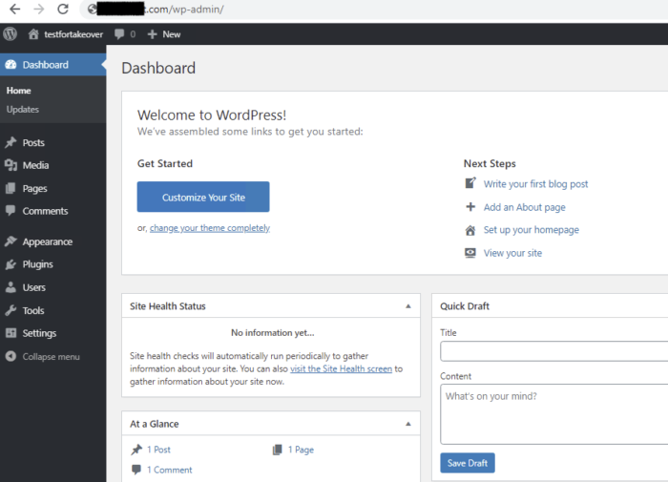The height and width of the screenshot is (482, 668).
Task: Click the Comments bubble icon in sidebar
Action: coord(10,211)
